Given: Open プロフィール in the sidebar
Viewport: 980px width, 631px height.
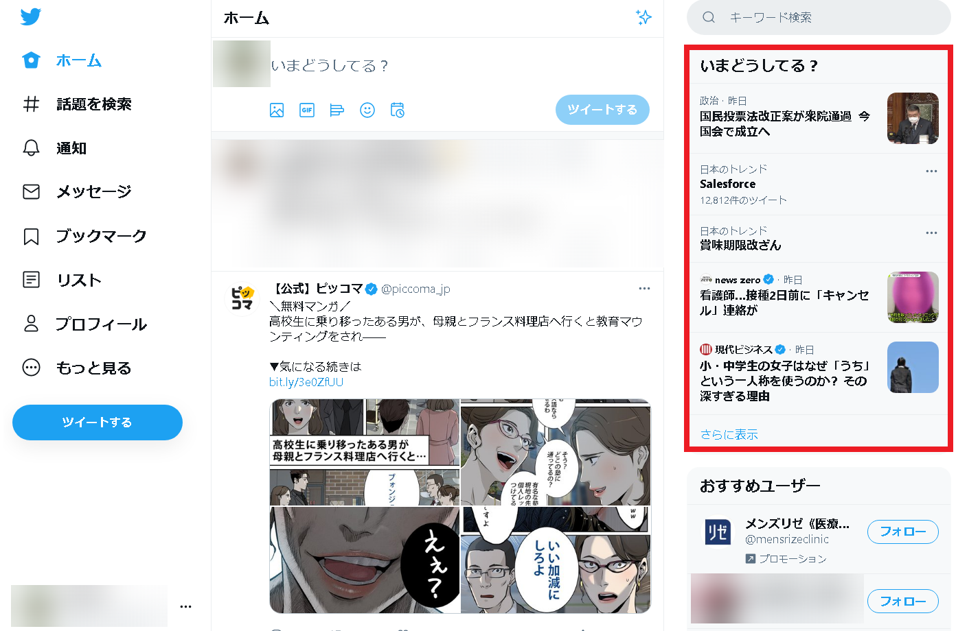Looking at the screenshot, I should (x=85, y=324).
